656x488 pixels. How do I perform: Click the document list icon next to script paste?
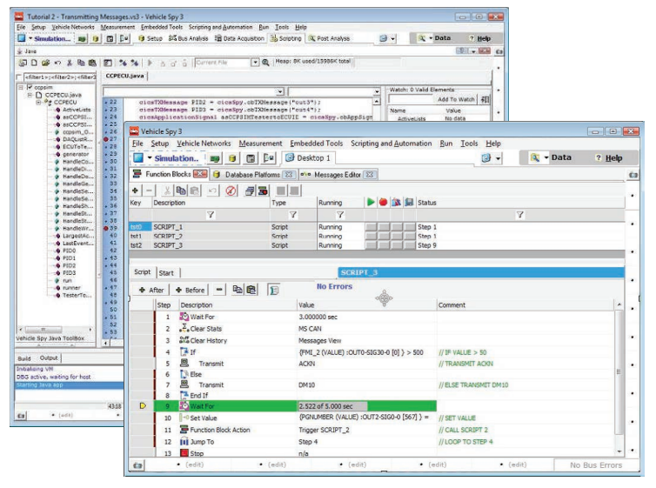click(273, 290)
